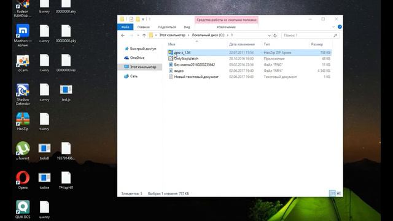Expand breadcrumb arrow after Этот компьютер
Viewport: 393px width, 221px height.
pyautogui.click(x=189, y=36)
